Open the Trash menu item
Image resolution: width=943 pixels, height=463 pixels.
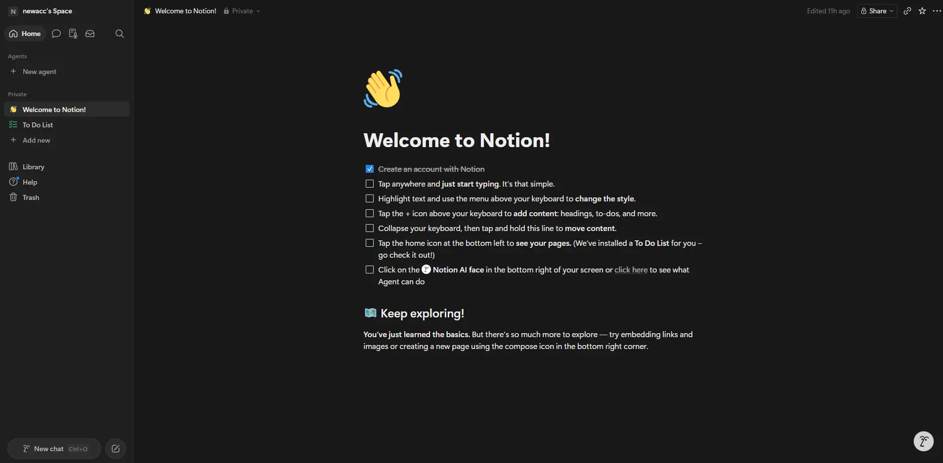click(x=67, y=197)
